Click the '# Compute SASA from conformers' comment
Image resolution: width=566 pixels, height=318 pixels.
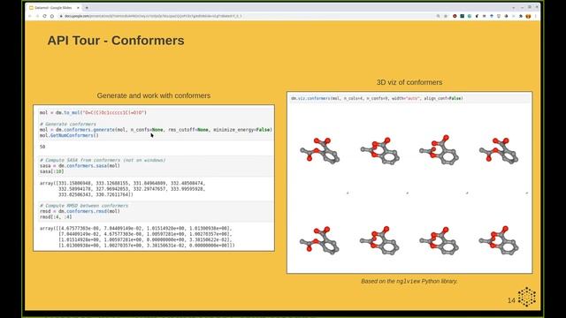click(x=103, y=160)
